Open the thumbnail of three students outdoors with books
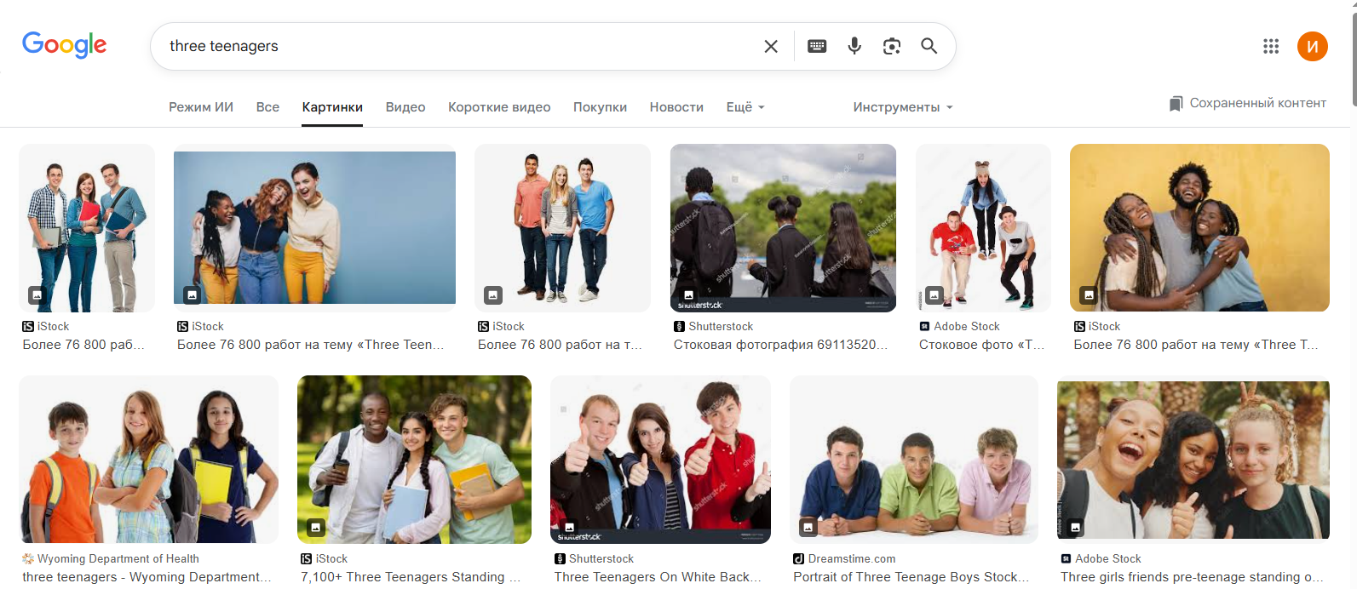 coord(414,460)
